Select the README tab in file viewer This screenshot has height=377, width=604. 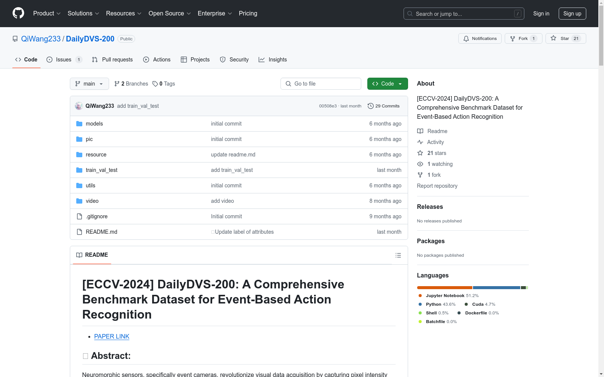coord(92,255)
